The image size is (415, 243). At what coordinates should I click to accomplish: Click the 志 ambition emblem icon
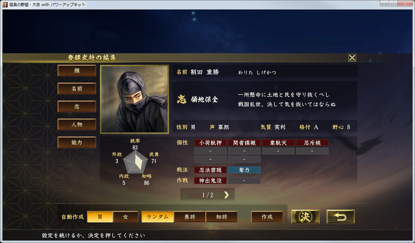coord(182,99)
